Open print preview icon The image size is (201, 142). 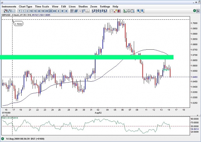(133, 11)
